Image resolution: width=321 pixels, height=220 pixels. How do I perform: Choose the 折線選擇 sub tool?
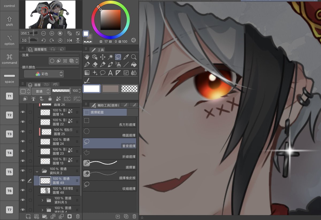(110, 154)
